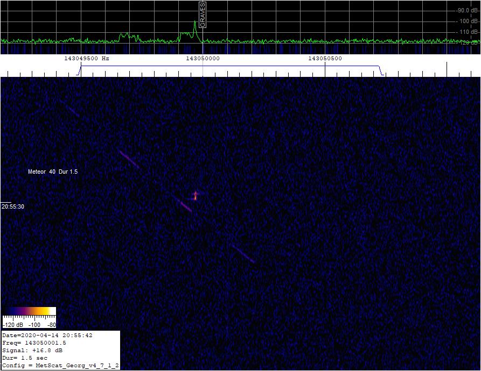Click the Freq= 143050001.5 line
Screen dimensions: 481x371
(x=34, y=343)
